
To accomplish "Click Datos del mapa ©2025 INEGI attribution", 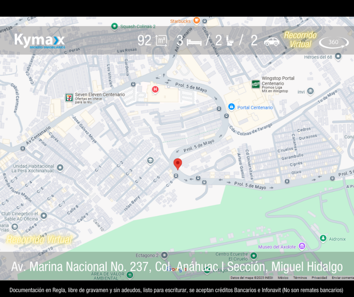I will pyautogui.click(x=252, y=278).
